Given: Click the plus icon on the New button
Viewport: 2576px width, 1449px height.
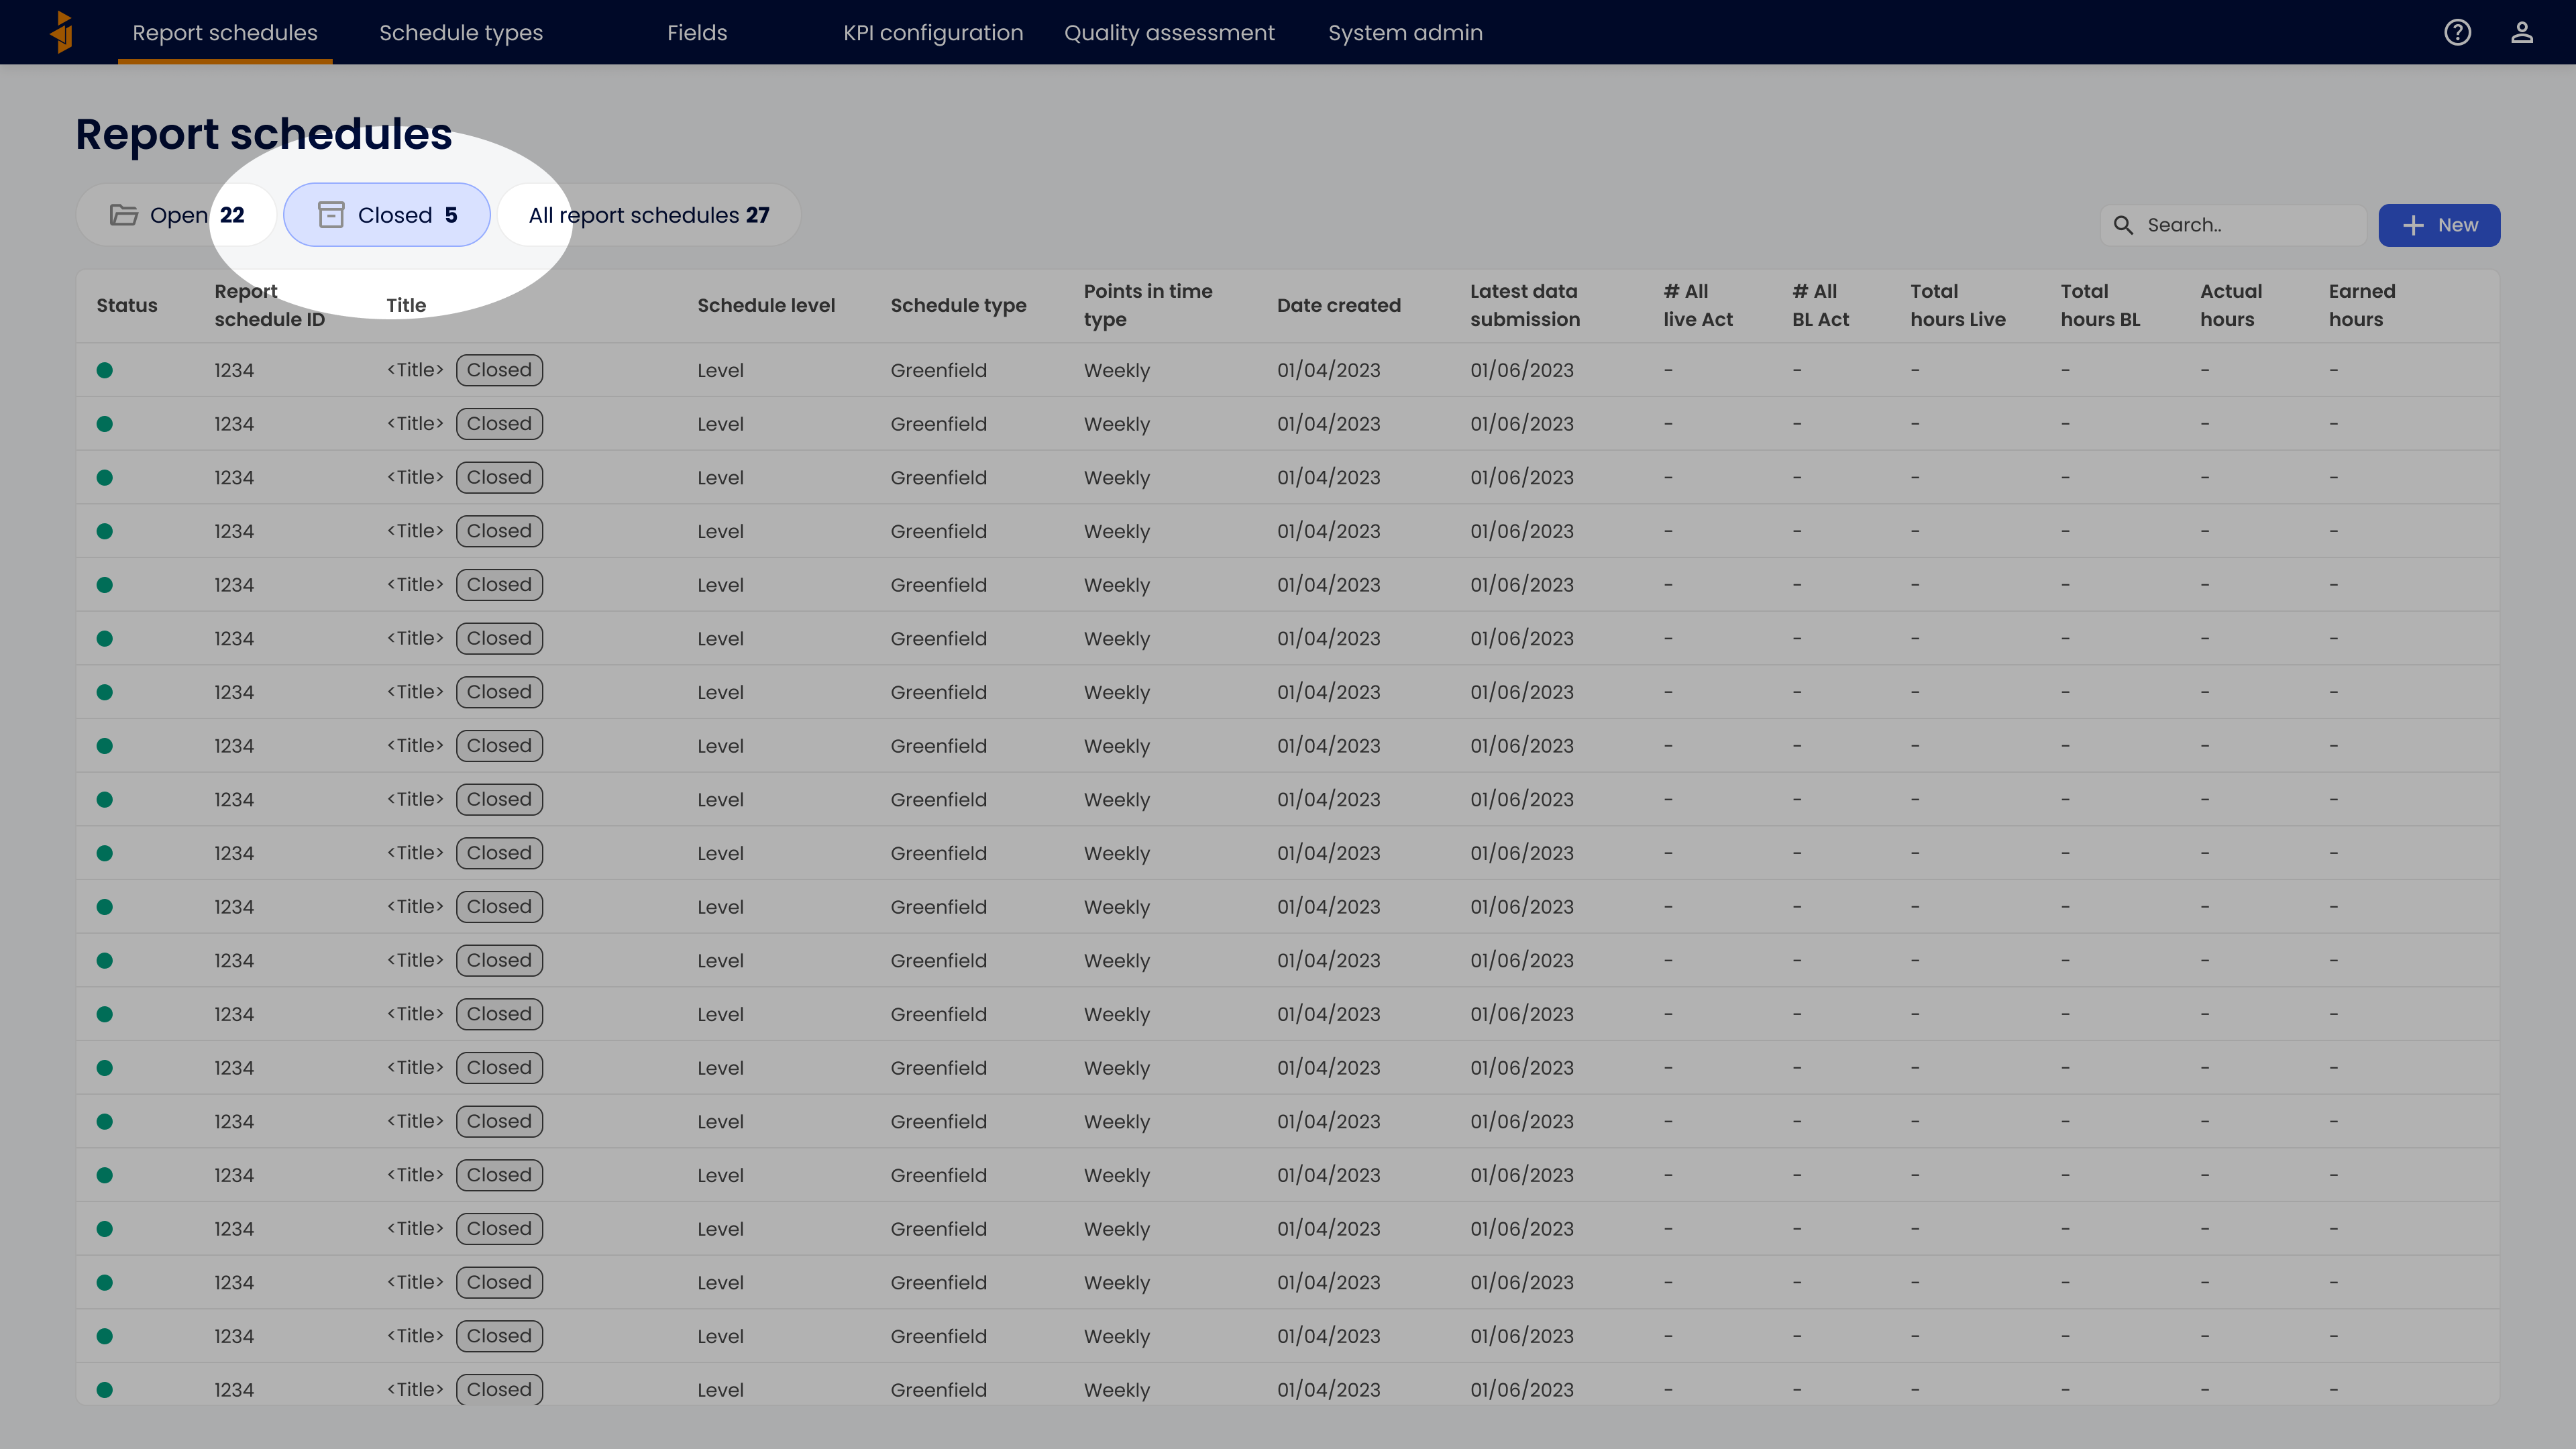Looking at the screenshot, I should [x=2413, y=225].
